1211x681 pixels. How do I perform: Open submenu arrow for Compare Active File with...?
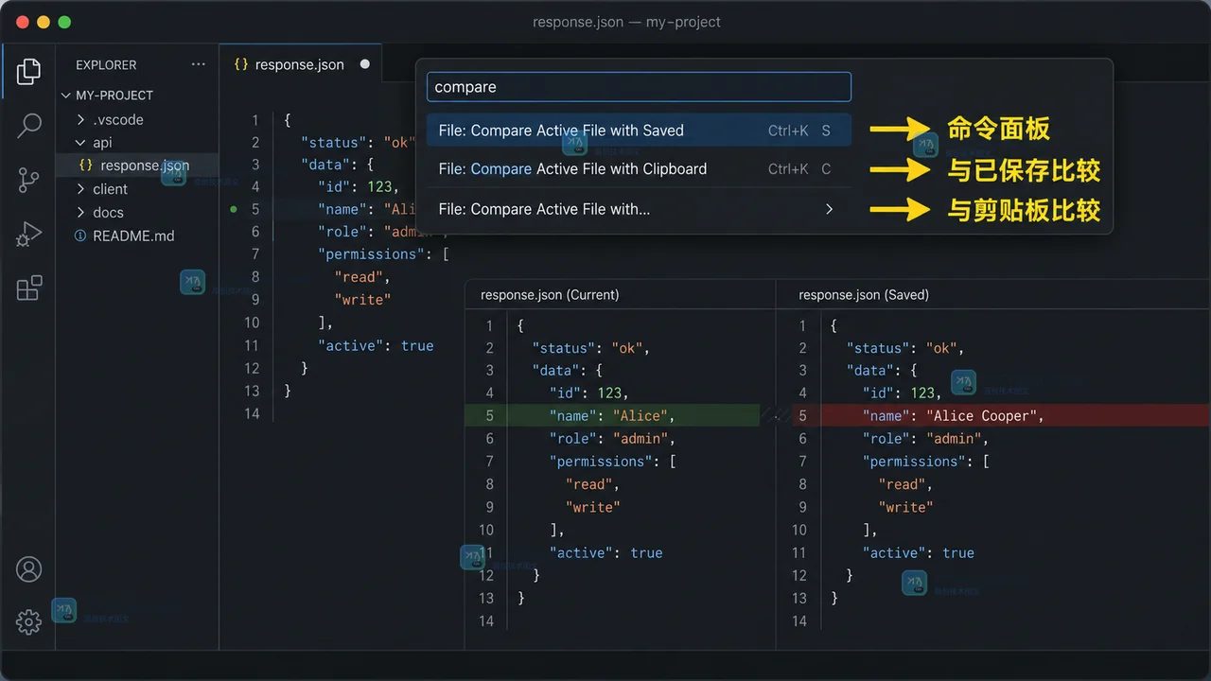point(829,209)
